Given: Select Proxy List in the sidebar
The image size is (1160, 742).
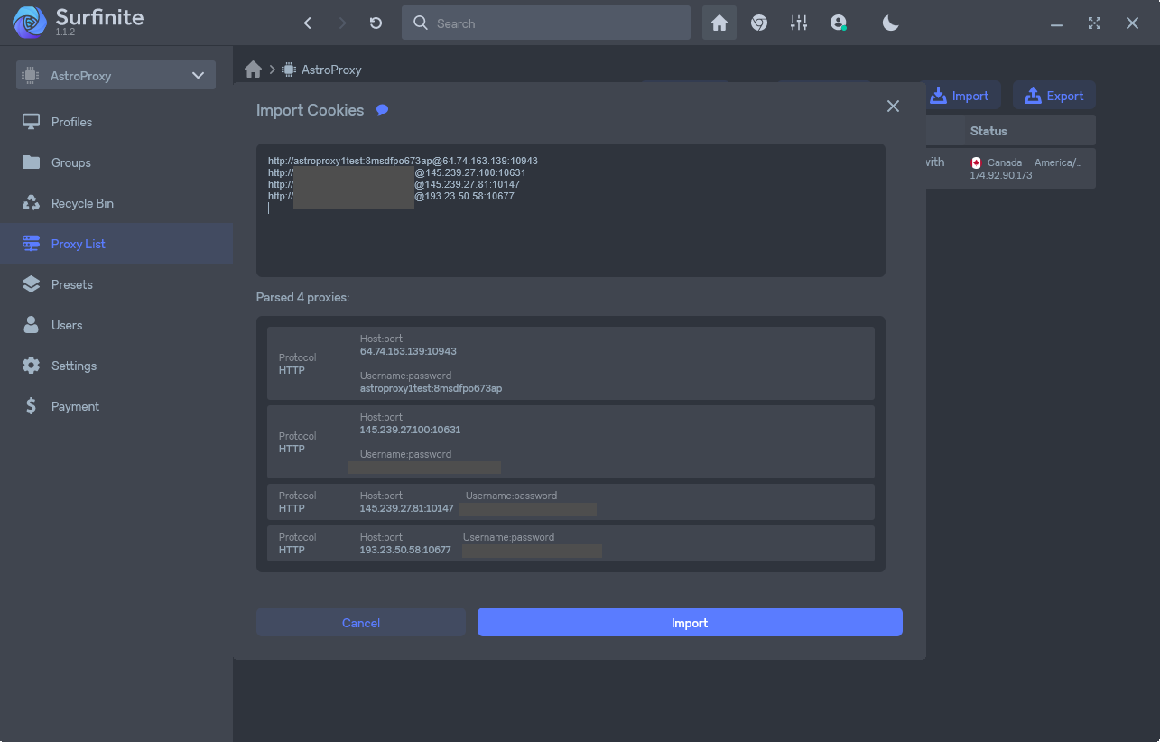Looking at the screenshot, I should point(116,244).
